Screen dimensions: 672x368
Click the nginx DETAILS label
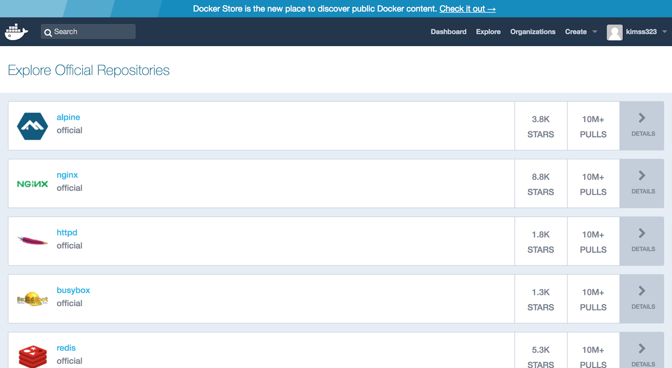(x=643, y=191)
